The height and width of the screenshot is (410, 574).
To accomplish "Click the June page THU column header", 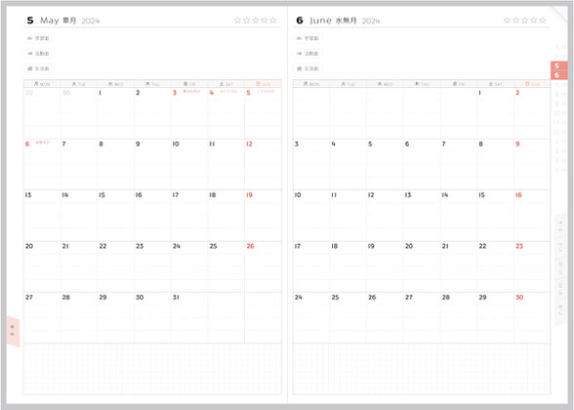I will tap(422, 84).
